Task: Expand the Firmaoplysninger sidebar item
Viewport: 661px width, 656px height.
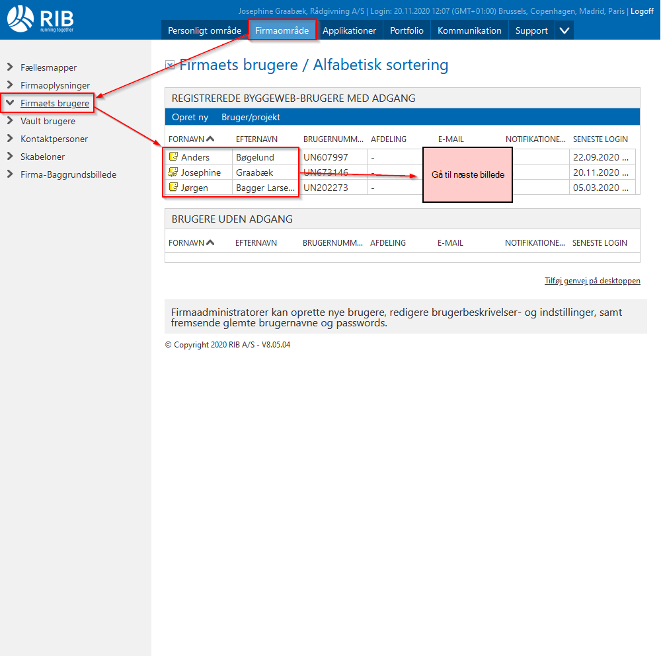Action: [x=10, y=85]
